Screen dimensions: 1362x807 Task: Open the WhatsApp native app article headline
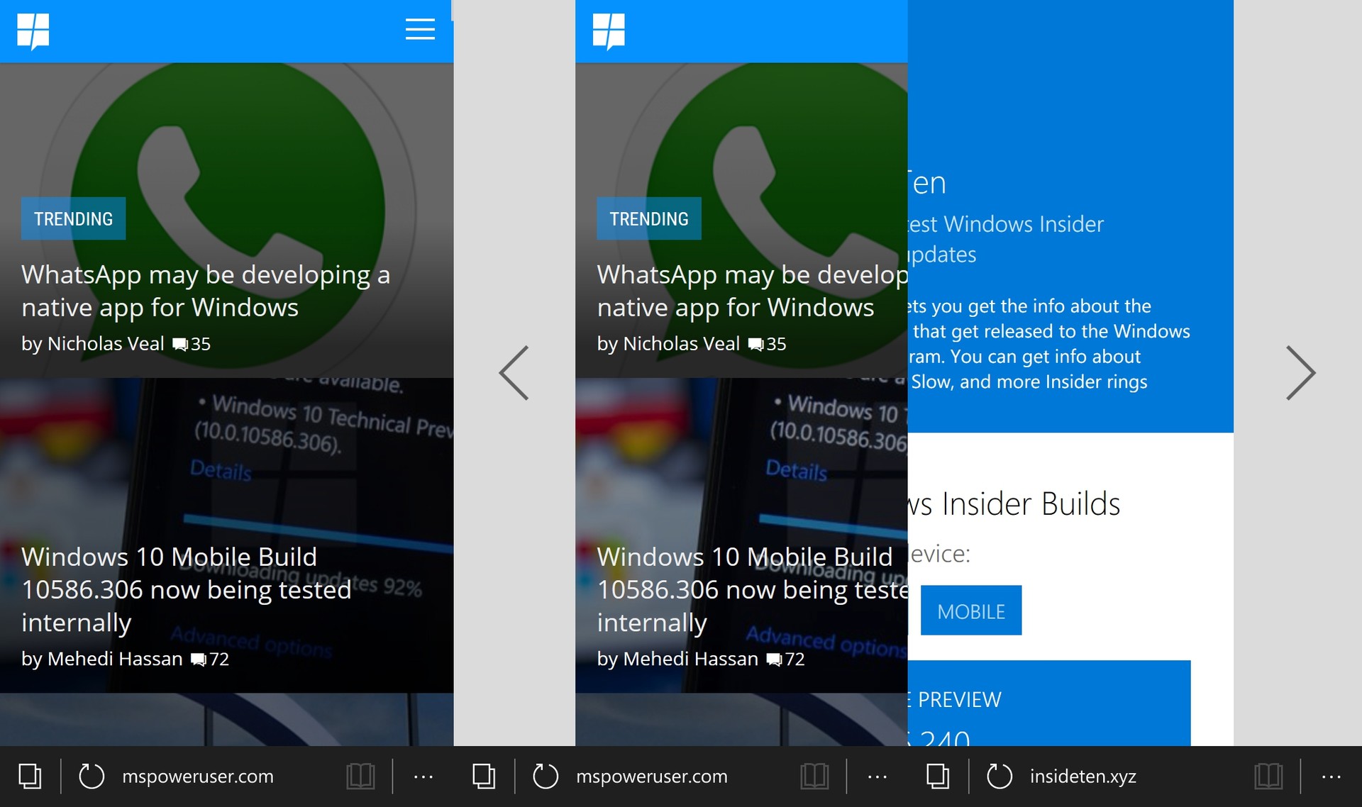click(x=205, y=291)
